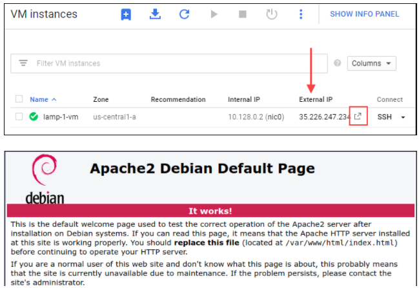Click the Debian swirl logo
The width and height of the screenshot is (419, 288).
pos(45,169)
